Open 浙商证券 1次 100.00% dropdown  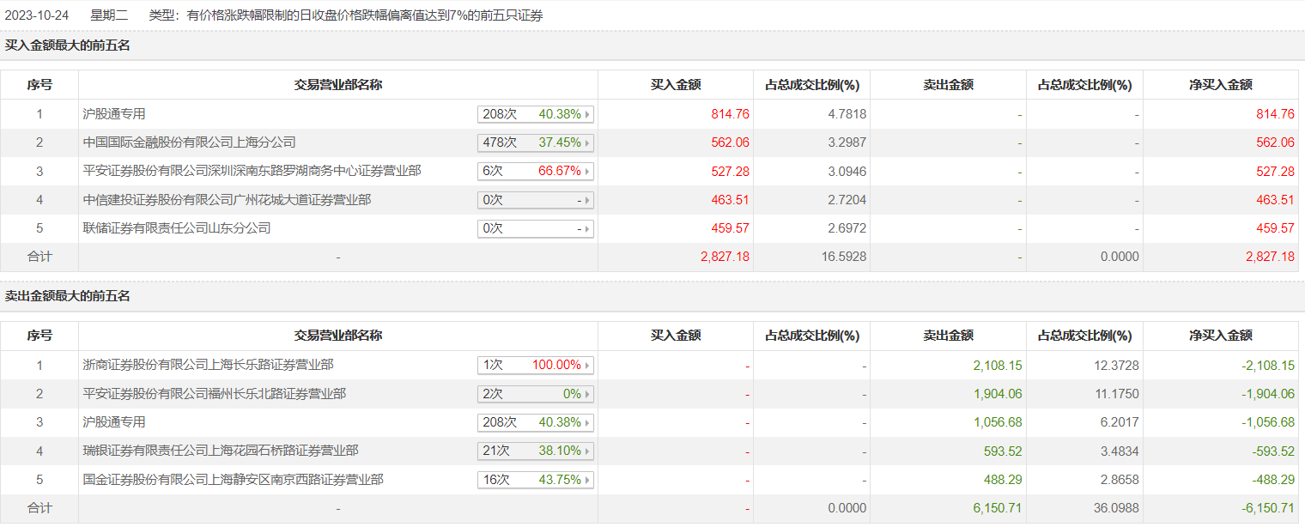[588, 366]
